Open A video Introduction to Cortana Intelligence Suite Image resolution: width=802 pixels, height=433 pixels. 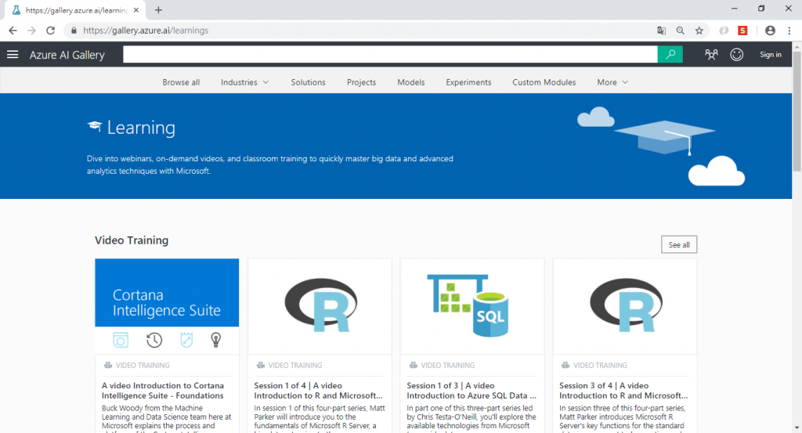(163, 391)
